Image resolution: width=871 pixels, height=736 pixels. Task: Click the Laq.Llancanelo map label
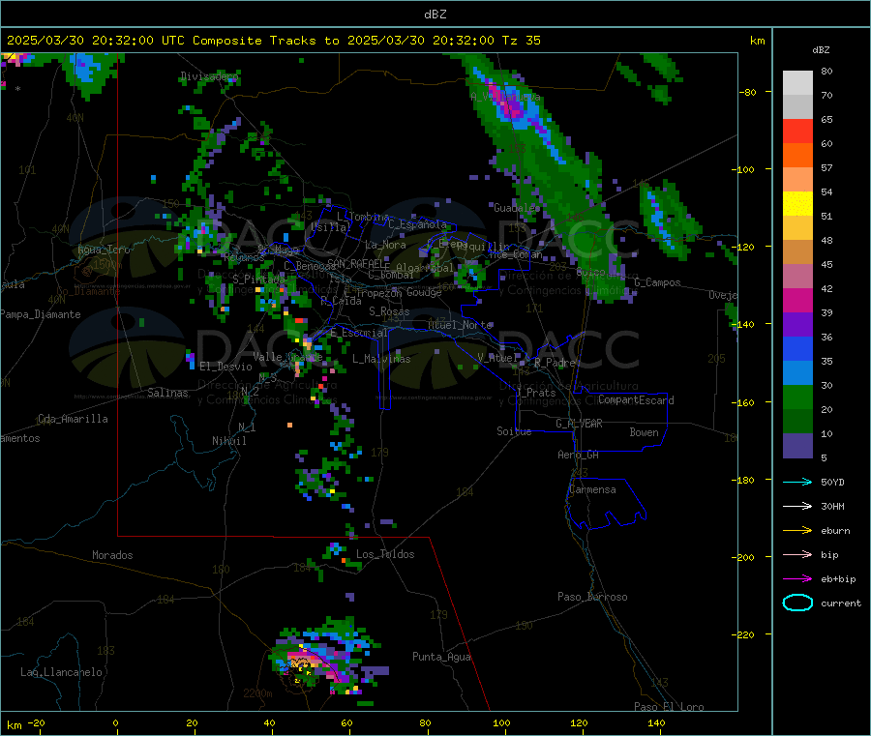[61, 672]
